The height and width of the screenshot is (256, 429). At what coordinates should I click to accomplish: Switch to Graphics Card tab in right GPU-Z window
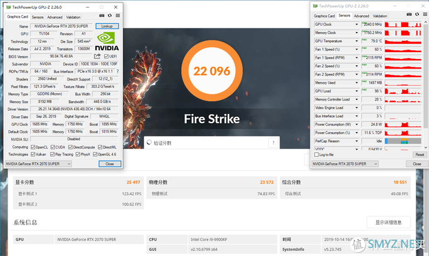(x=324, y=16)
